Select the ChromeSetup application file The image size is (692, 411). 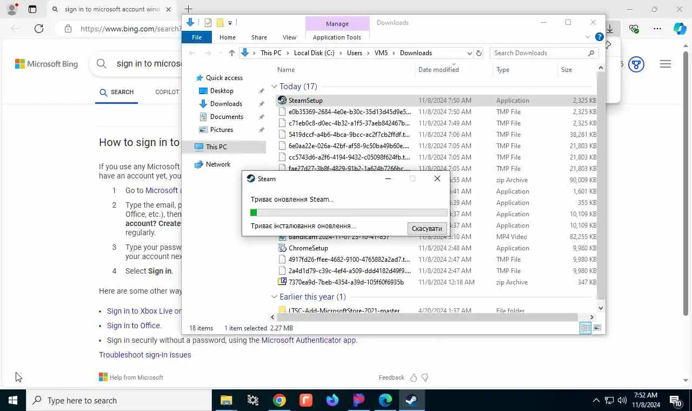tap(308, 248)
